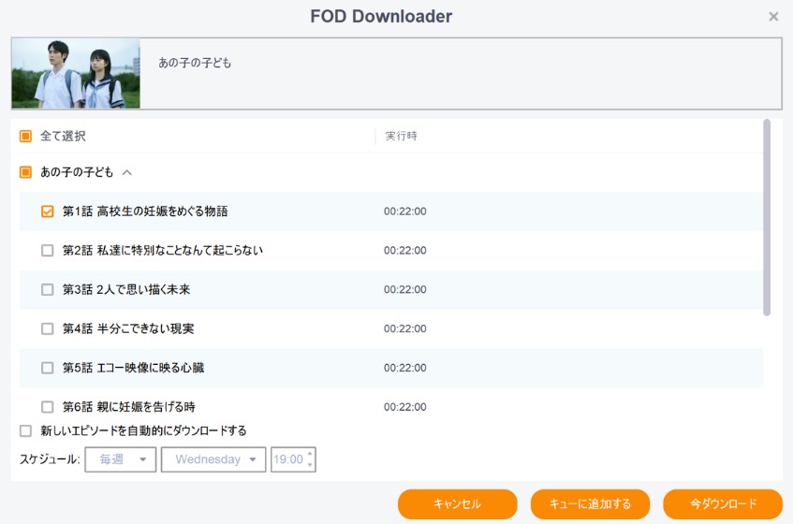This screenshot has height=524, width=793.
Task: Click the 全て選択 label text
Action: (63, 136)
